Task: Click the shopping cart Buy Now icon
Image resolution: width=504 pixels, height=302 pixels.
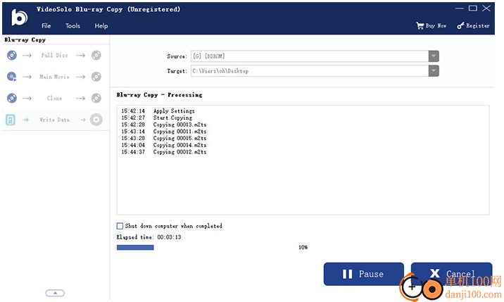Action: pos(420,26)
